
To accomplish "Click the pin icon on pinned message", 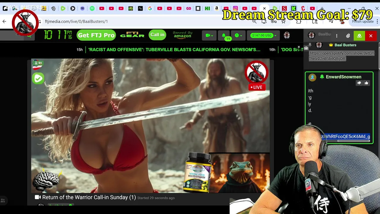I will [x=310, y=44].
